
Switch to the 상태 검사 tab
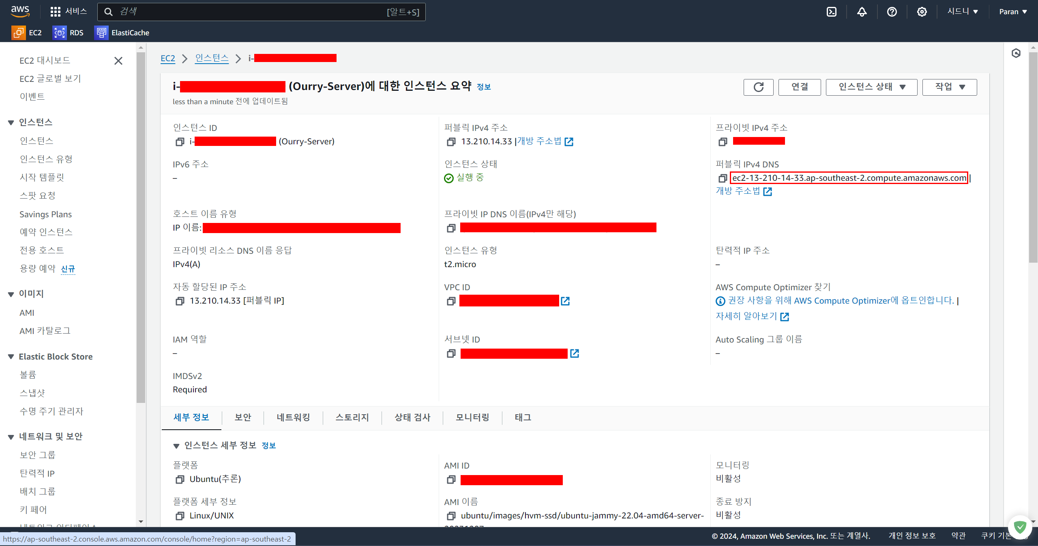pos(412,418)
